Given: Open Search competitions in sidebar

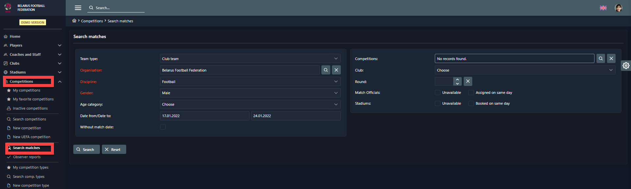Looking at the screenshot, I should tap(29, 119).
